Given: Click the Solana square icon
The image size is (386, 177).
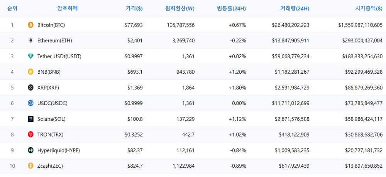Looking at the screenshot, I should click(30, 119).
